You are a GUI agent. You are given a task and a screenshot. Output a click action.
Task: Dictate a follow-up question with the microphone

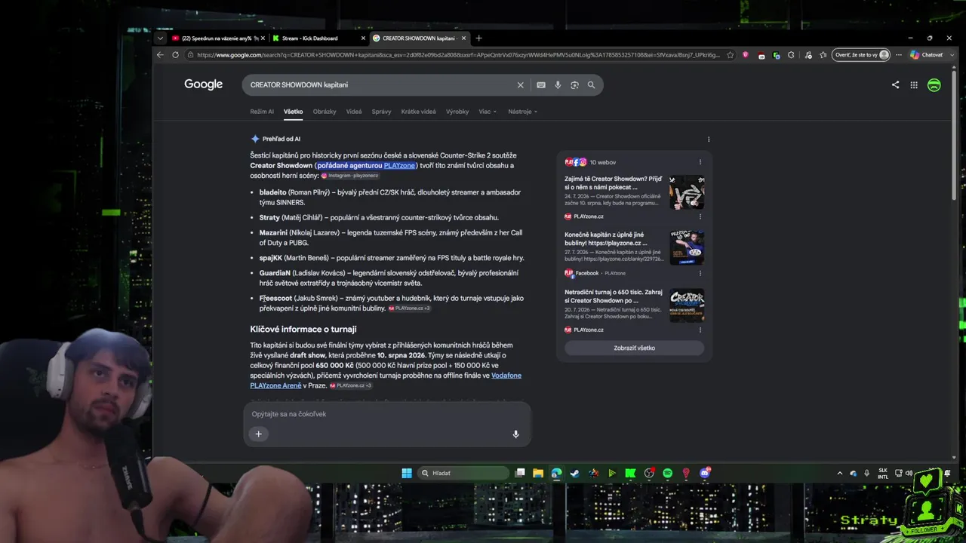515,434
